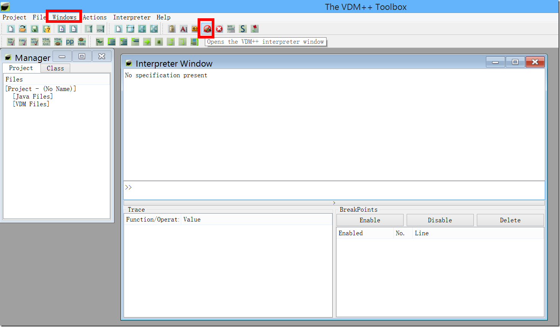Open the Error list red X icon
The image size is (560, 327).
click(x=219, y=29)
